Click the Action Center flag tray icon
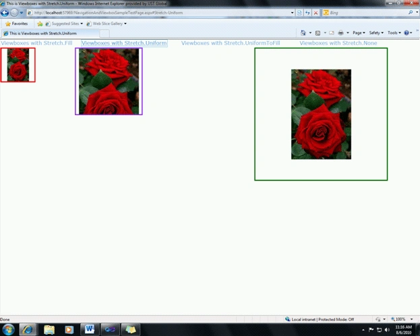420x336 pixels. click(x=371, y=329)
